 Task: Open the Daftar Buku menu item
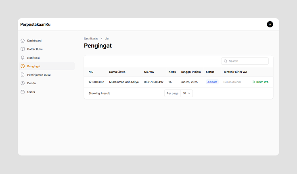[35, 49]
